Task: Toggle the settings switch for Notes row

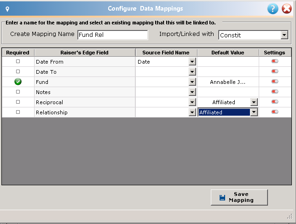Action: pos(275,92)
